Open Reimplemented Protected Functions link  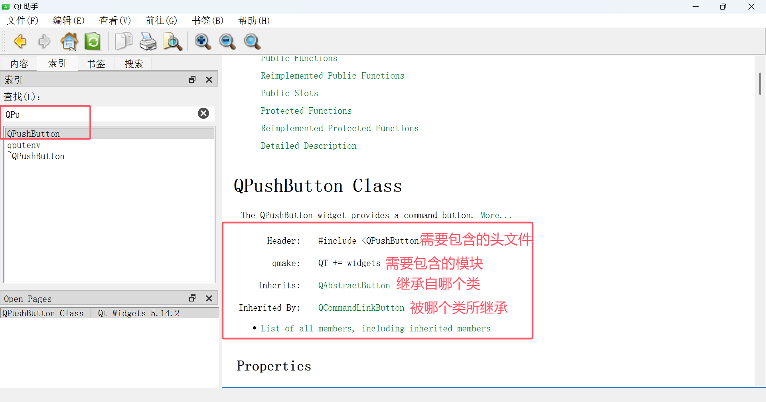point(340,128)
